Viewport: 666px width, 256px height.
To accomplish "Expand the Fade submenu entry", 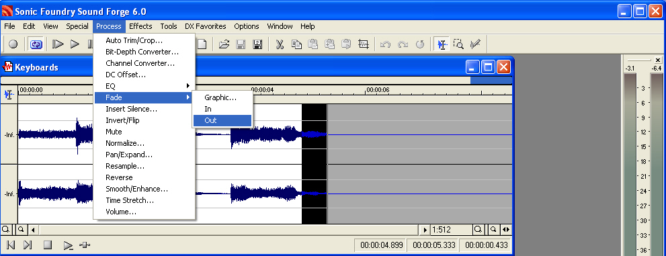I will [x=144, y=97].
